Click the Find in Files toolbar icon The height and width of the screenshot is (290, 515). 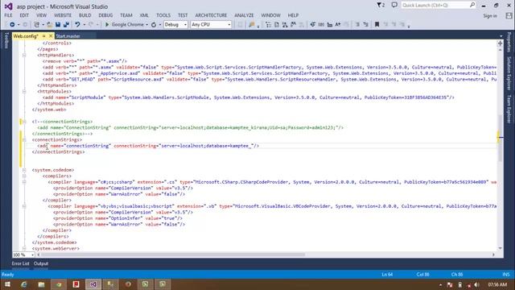(252, 25)
